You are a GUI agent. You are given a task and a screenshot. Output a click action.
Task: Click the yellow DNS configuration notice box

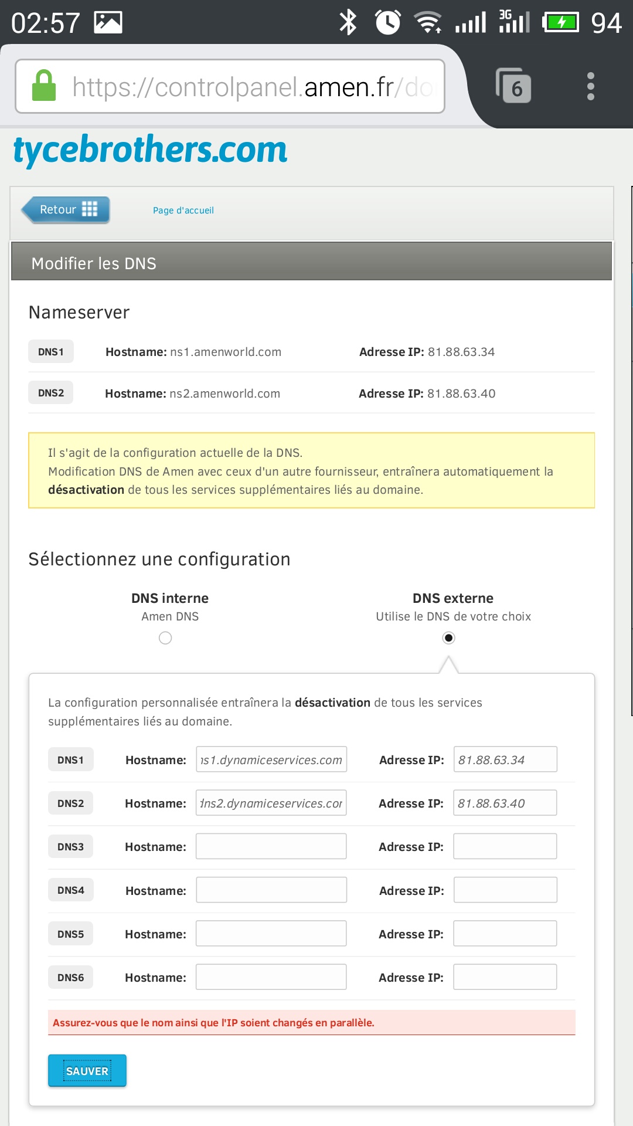312,470
